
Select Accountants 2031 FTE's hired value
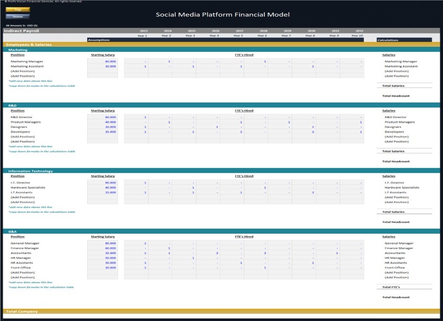point(328,253)
